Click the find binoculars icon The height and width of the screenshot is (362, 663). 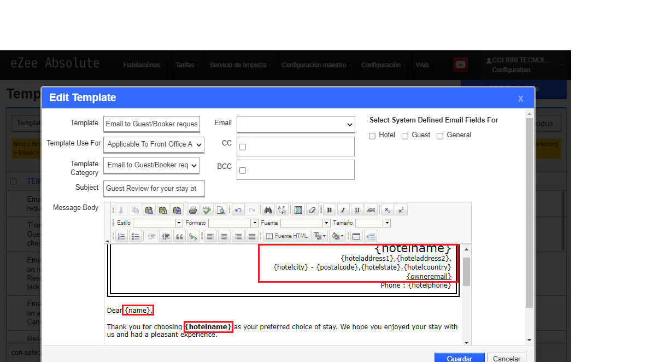(x=268, y=210)
